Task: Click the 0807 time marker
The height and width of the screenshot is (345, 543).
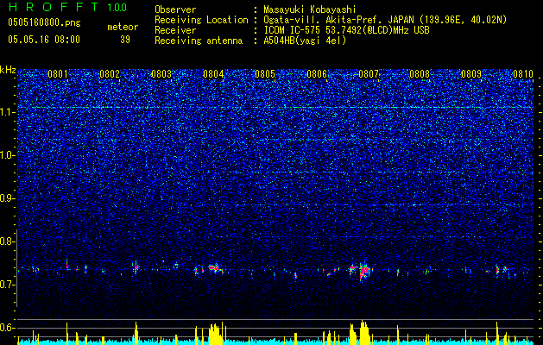Action: (369, 74)
